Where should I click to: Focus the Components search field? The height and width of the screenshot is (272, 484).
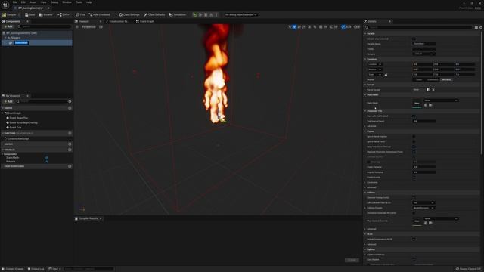45,27
